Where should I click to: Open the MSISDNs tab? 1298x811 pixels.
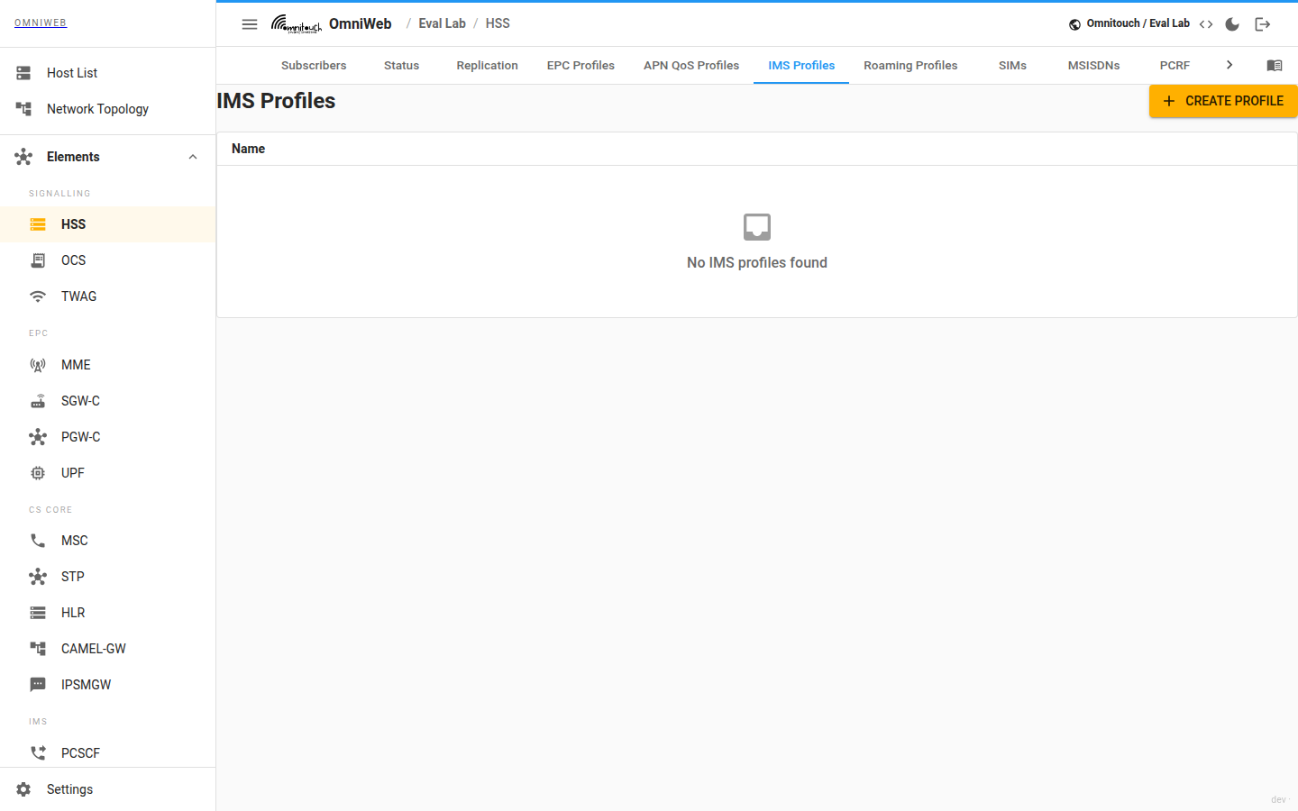(1094, 66)
